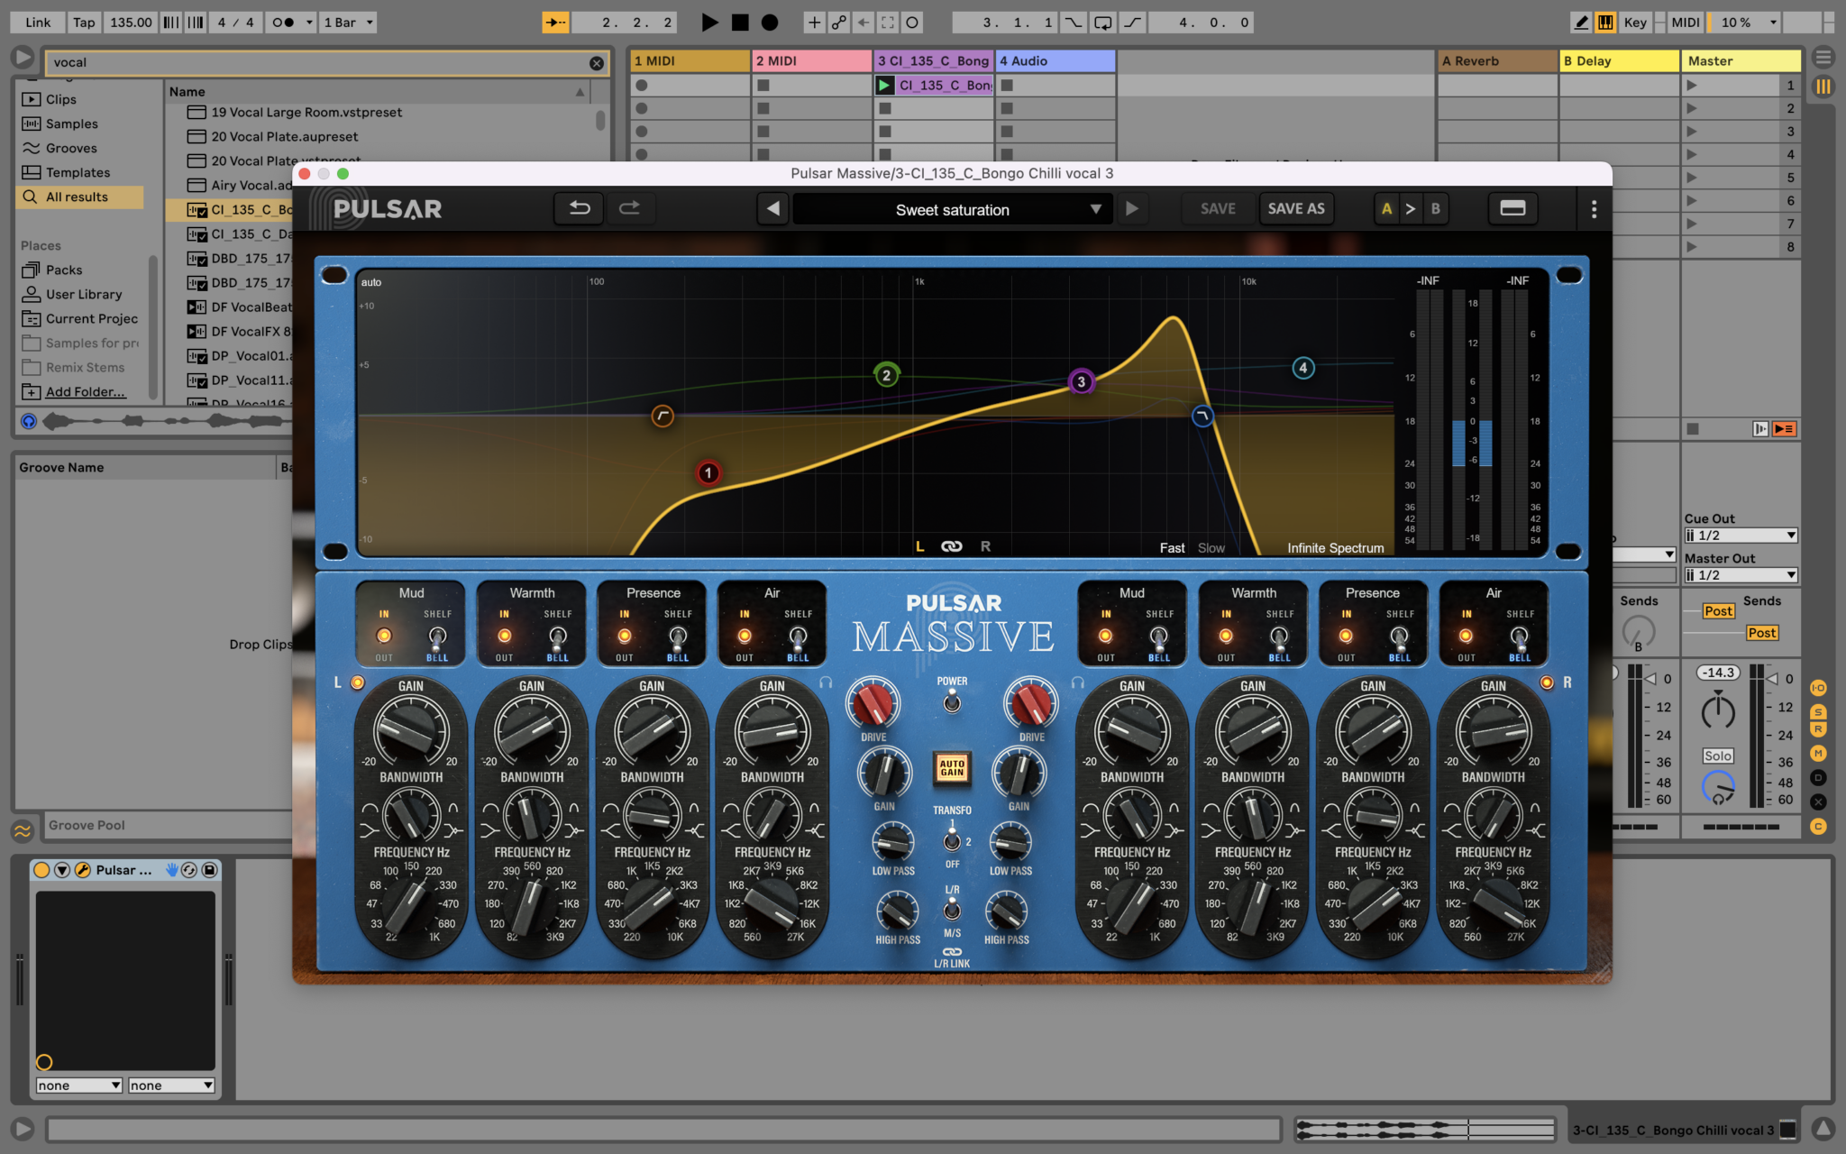
Task: Open the Pulsar three-dot options menu
Action: click(x=1594, y=209)
